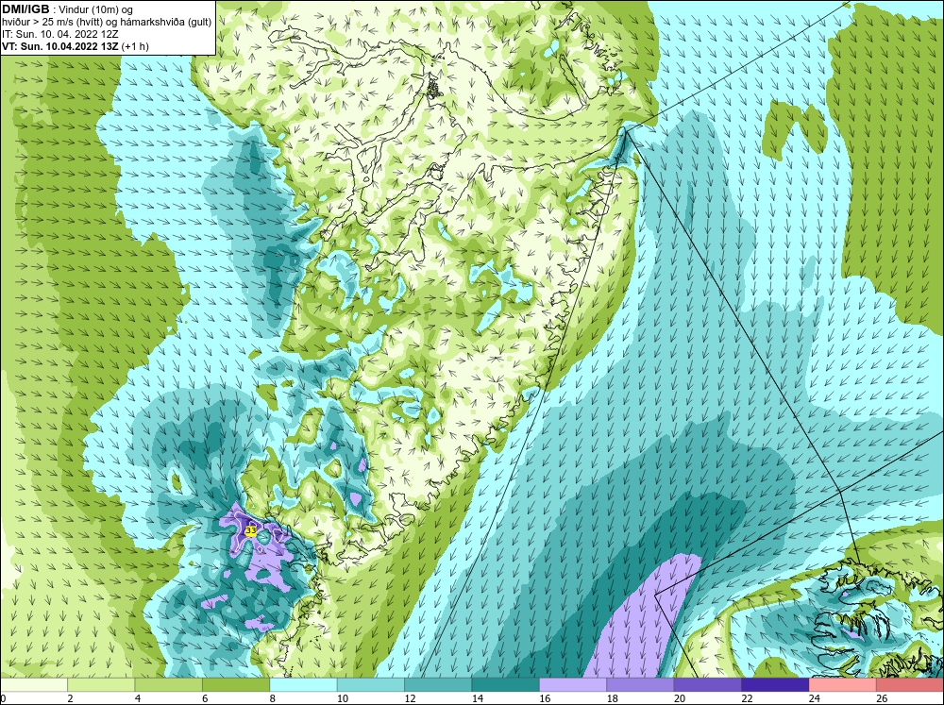
Task: Click the legend scale label '24'
Action: click(x=814, y=698)
